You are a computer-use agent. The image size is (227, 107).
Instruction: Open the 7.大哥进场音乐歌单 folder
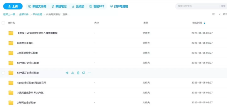click(27, 53)
